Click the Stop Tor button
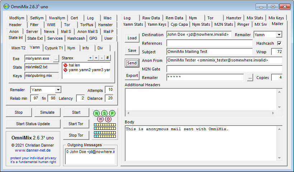The image size is (294, 172). [76, 135]
